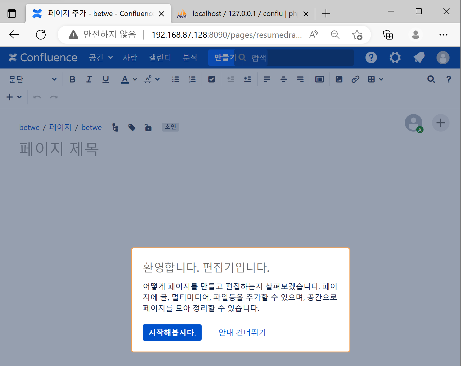The image size is (461, 366).
Task: Undo the last edit
Action: tap(37, 97)
